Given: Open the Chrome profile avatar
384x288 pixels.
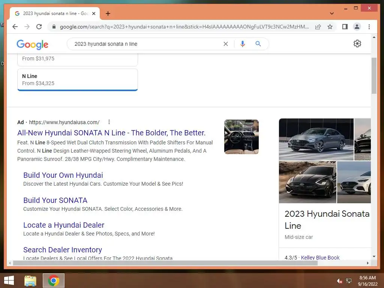Looking at the screenshot, I should click(357, 27).
